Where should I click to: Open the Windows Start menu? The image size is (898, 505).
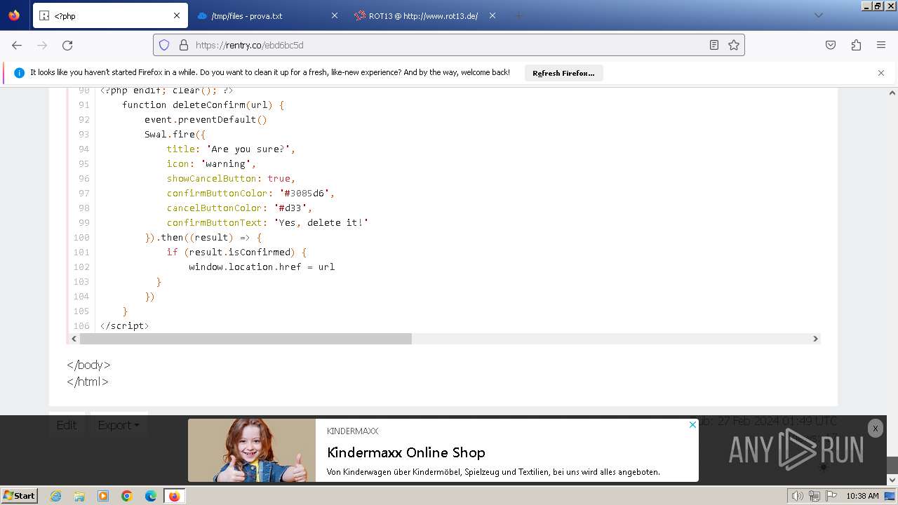coord(19,496)
